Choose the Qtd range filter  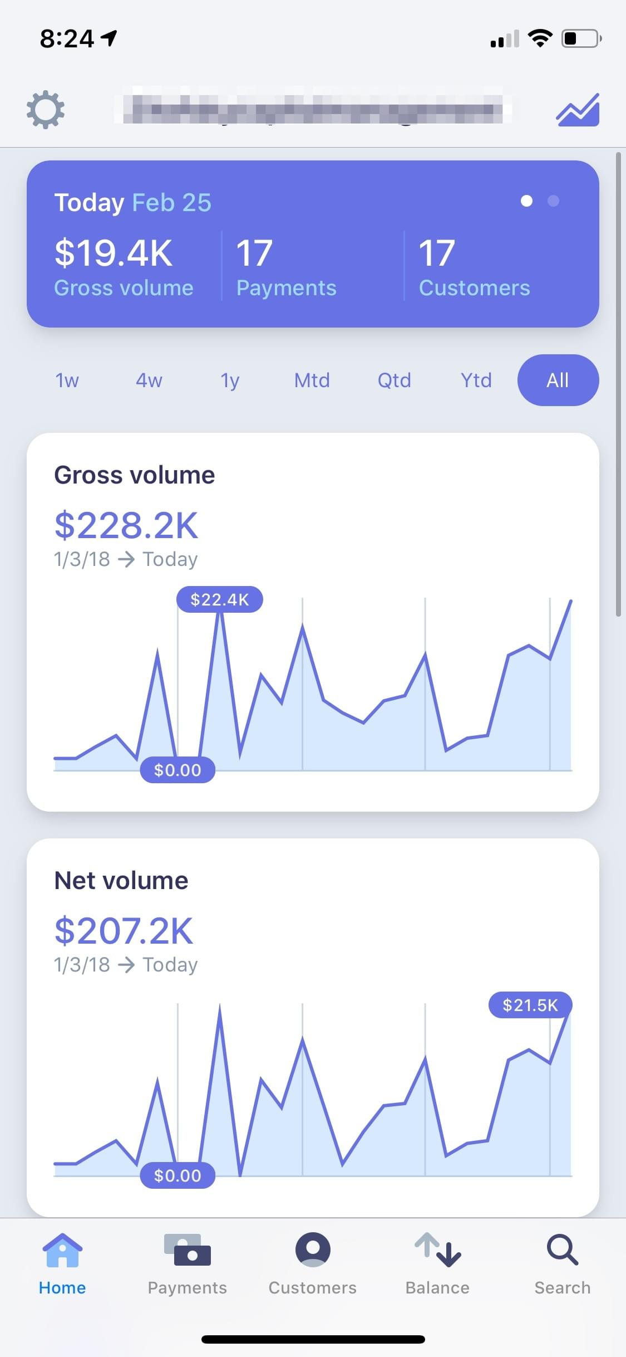coord(394,380)
